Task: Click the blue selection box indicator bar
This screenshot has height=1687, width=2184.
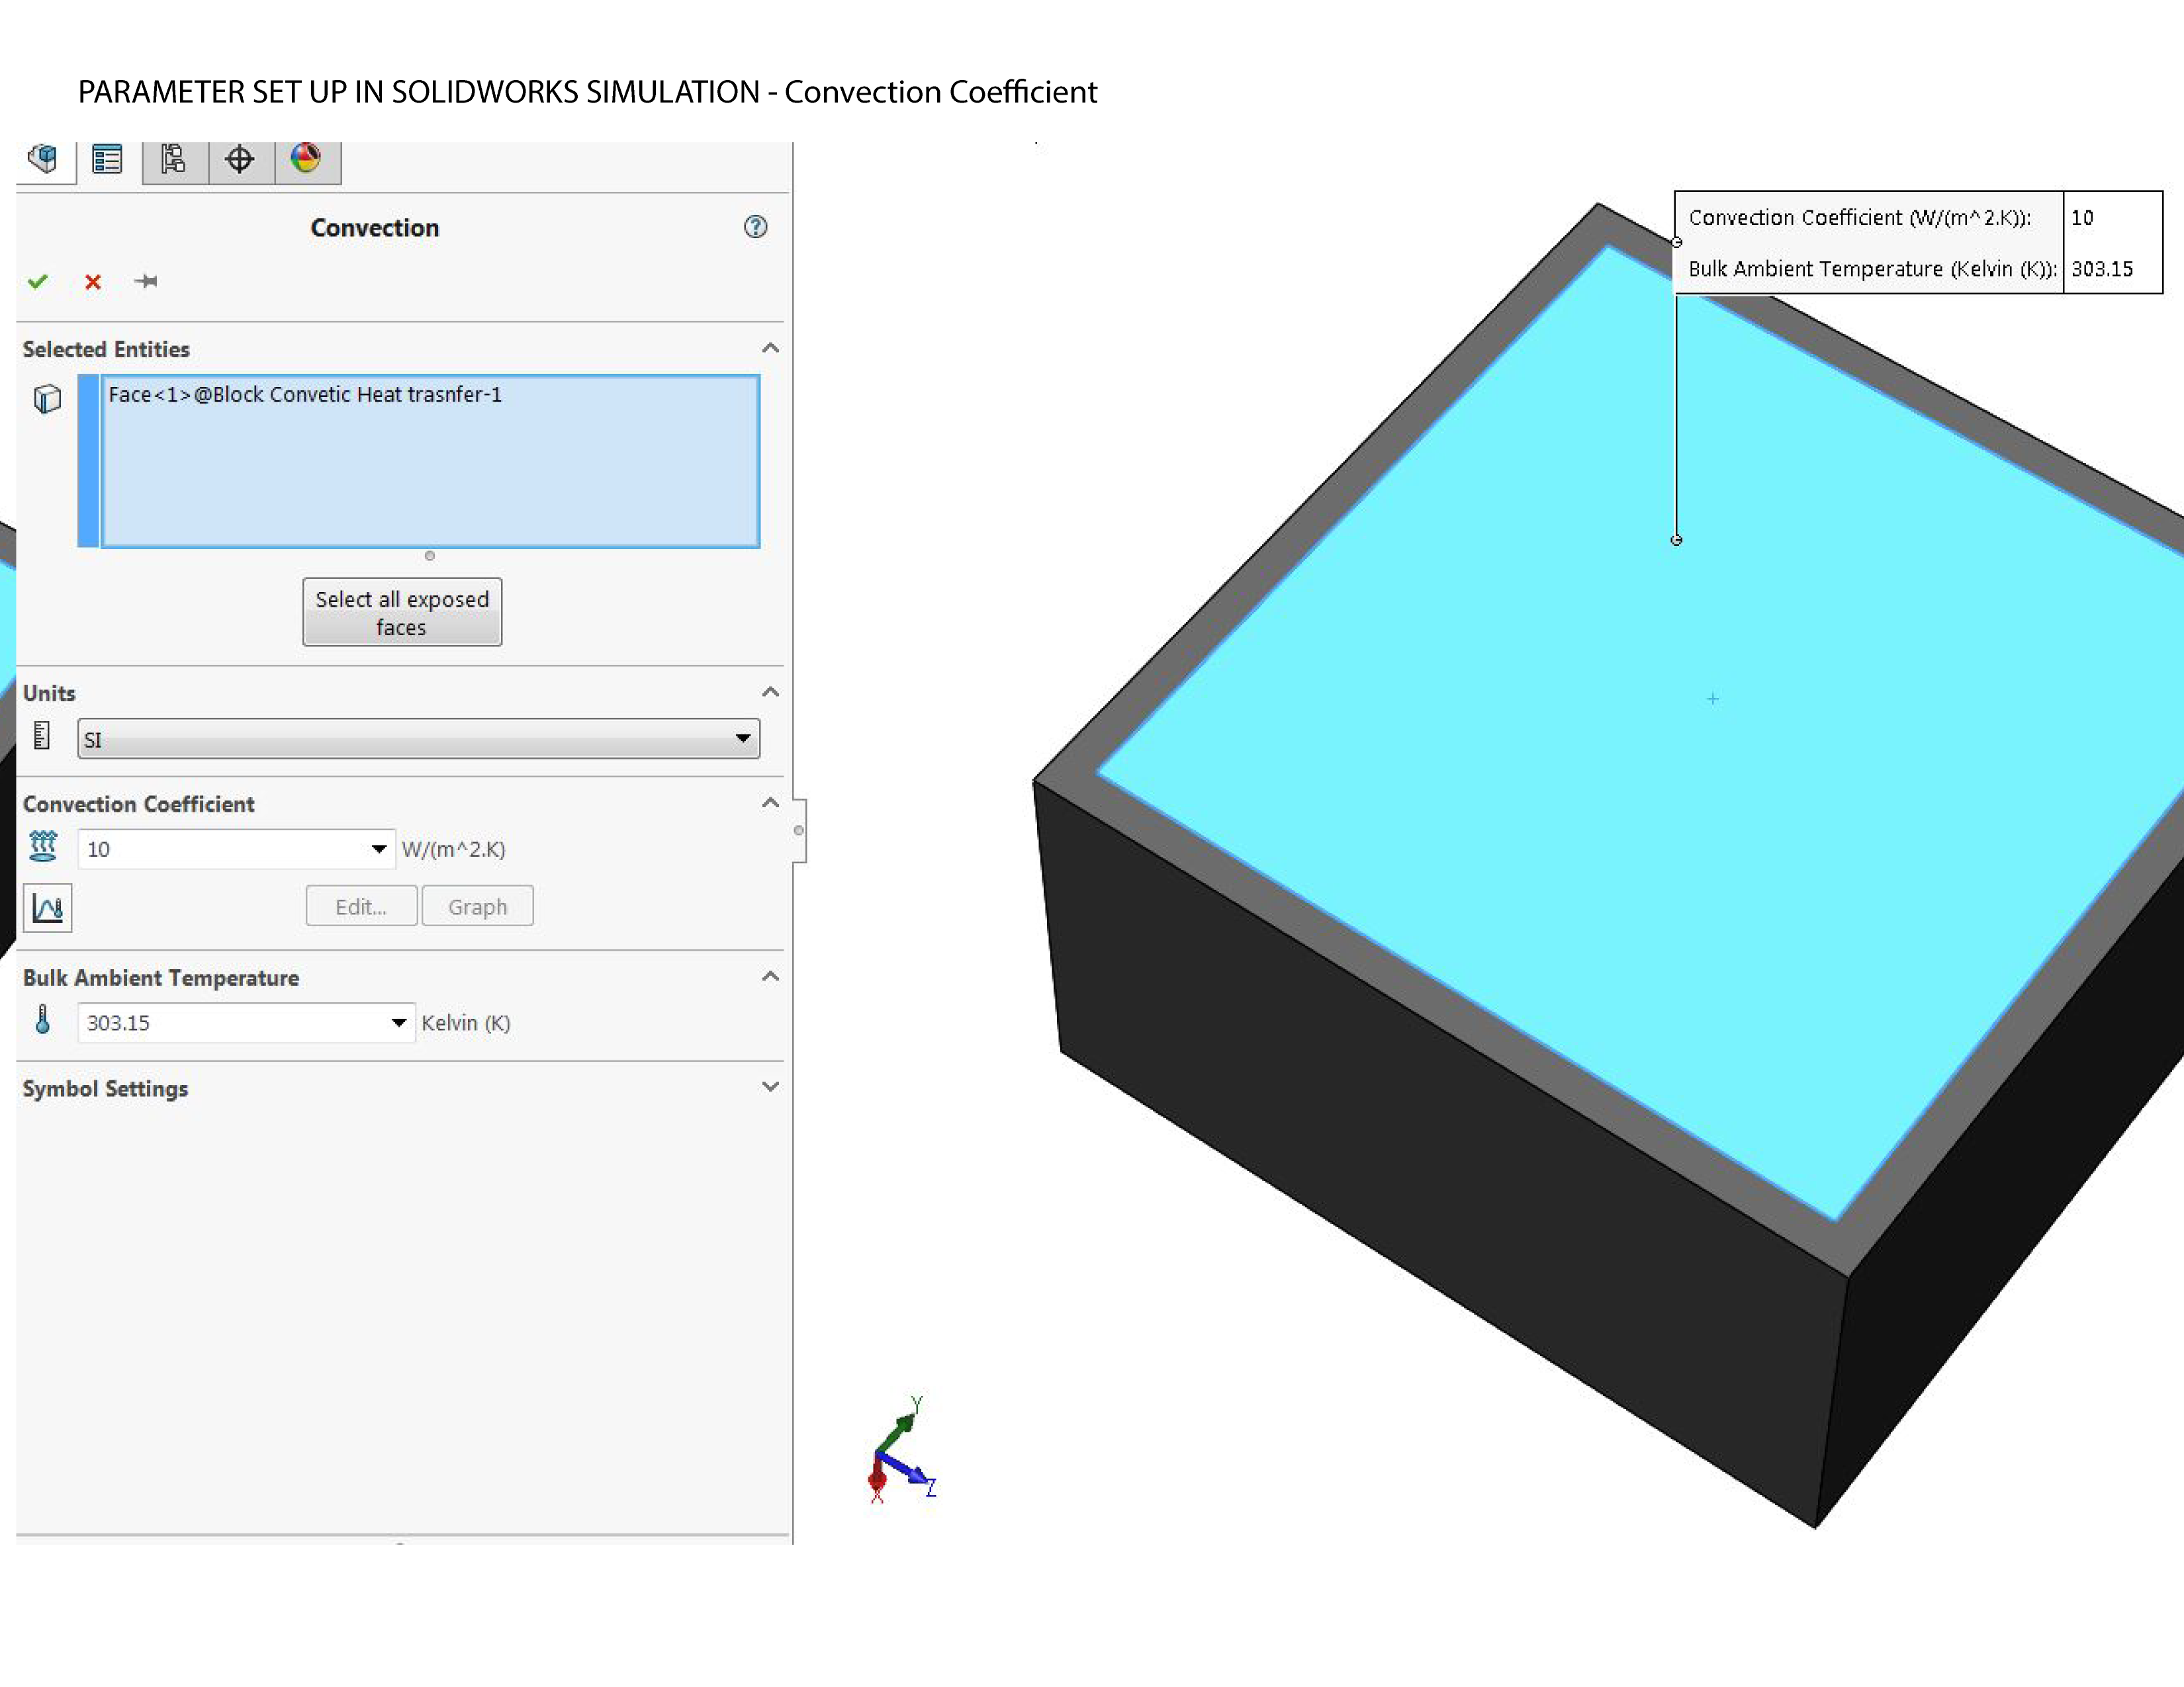Action: [x=88, y=460]
